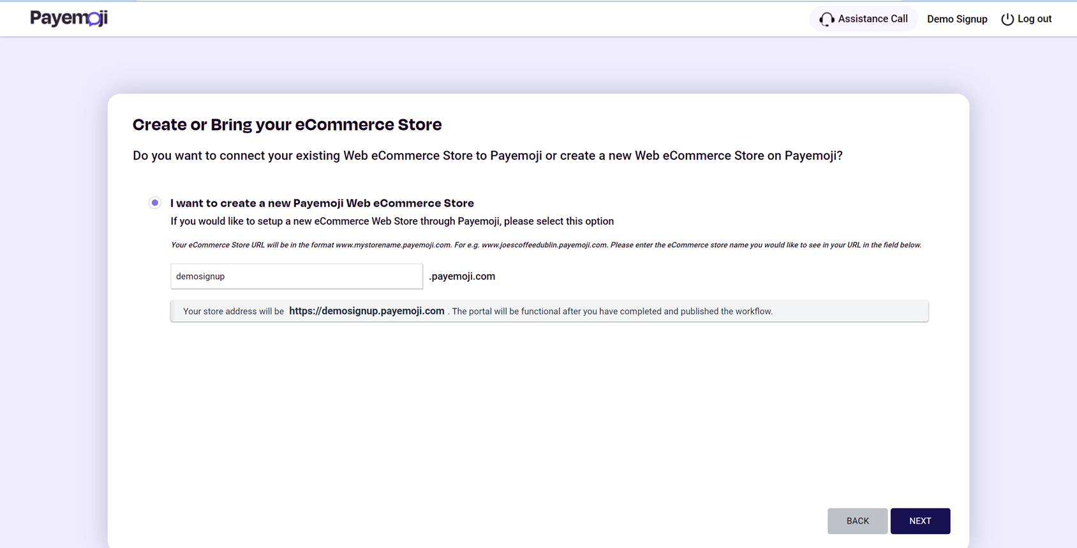The width and height of the screenshot is (1077, 548).
Task: Click the https://demosignup.payemoji.com store address
Action: (367, 311)
